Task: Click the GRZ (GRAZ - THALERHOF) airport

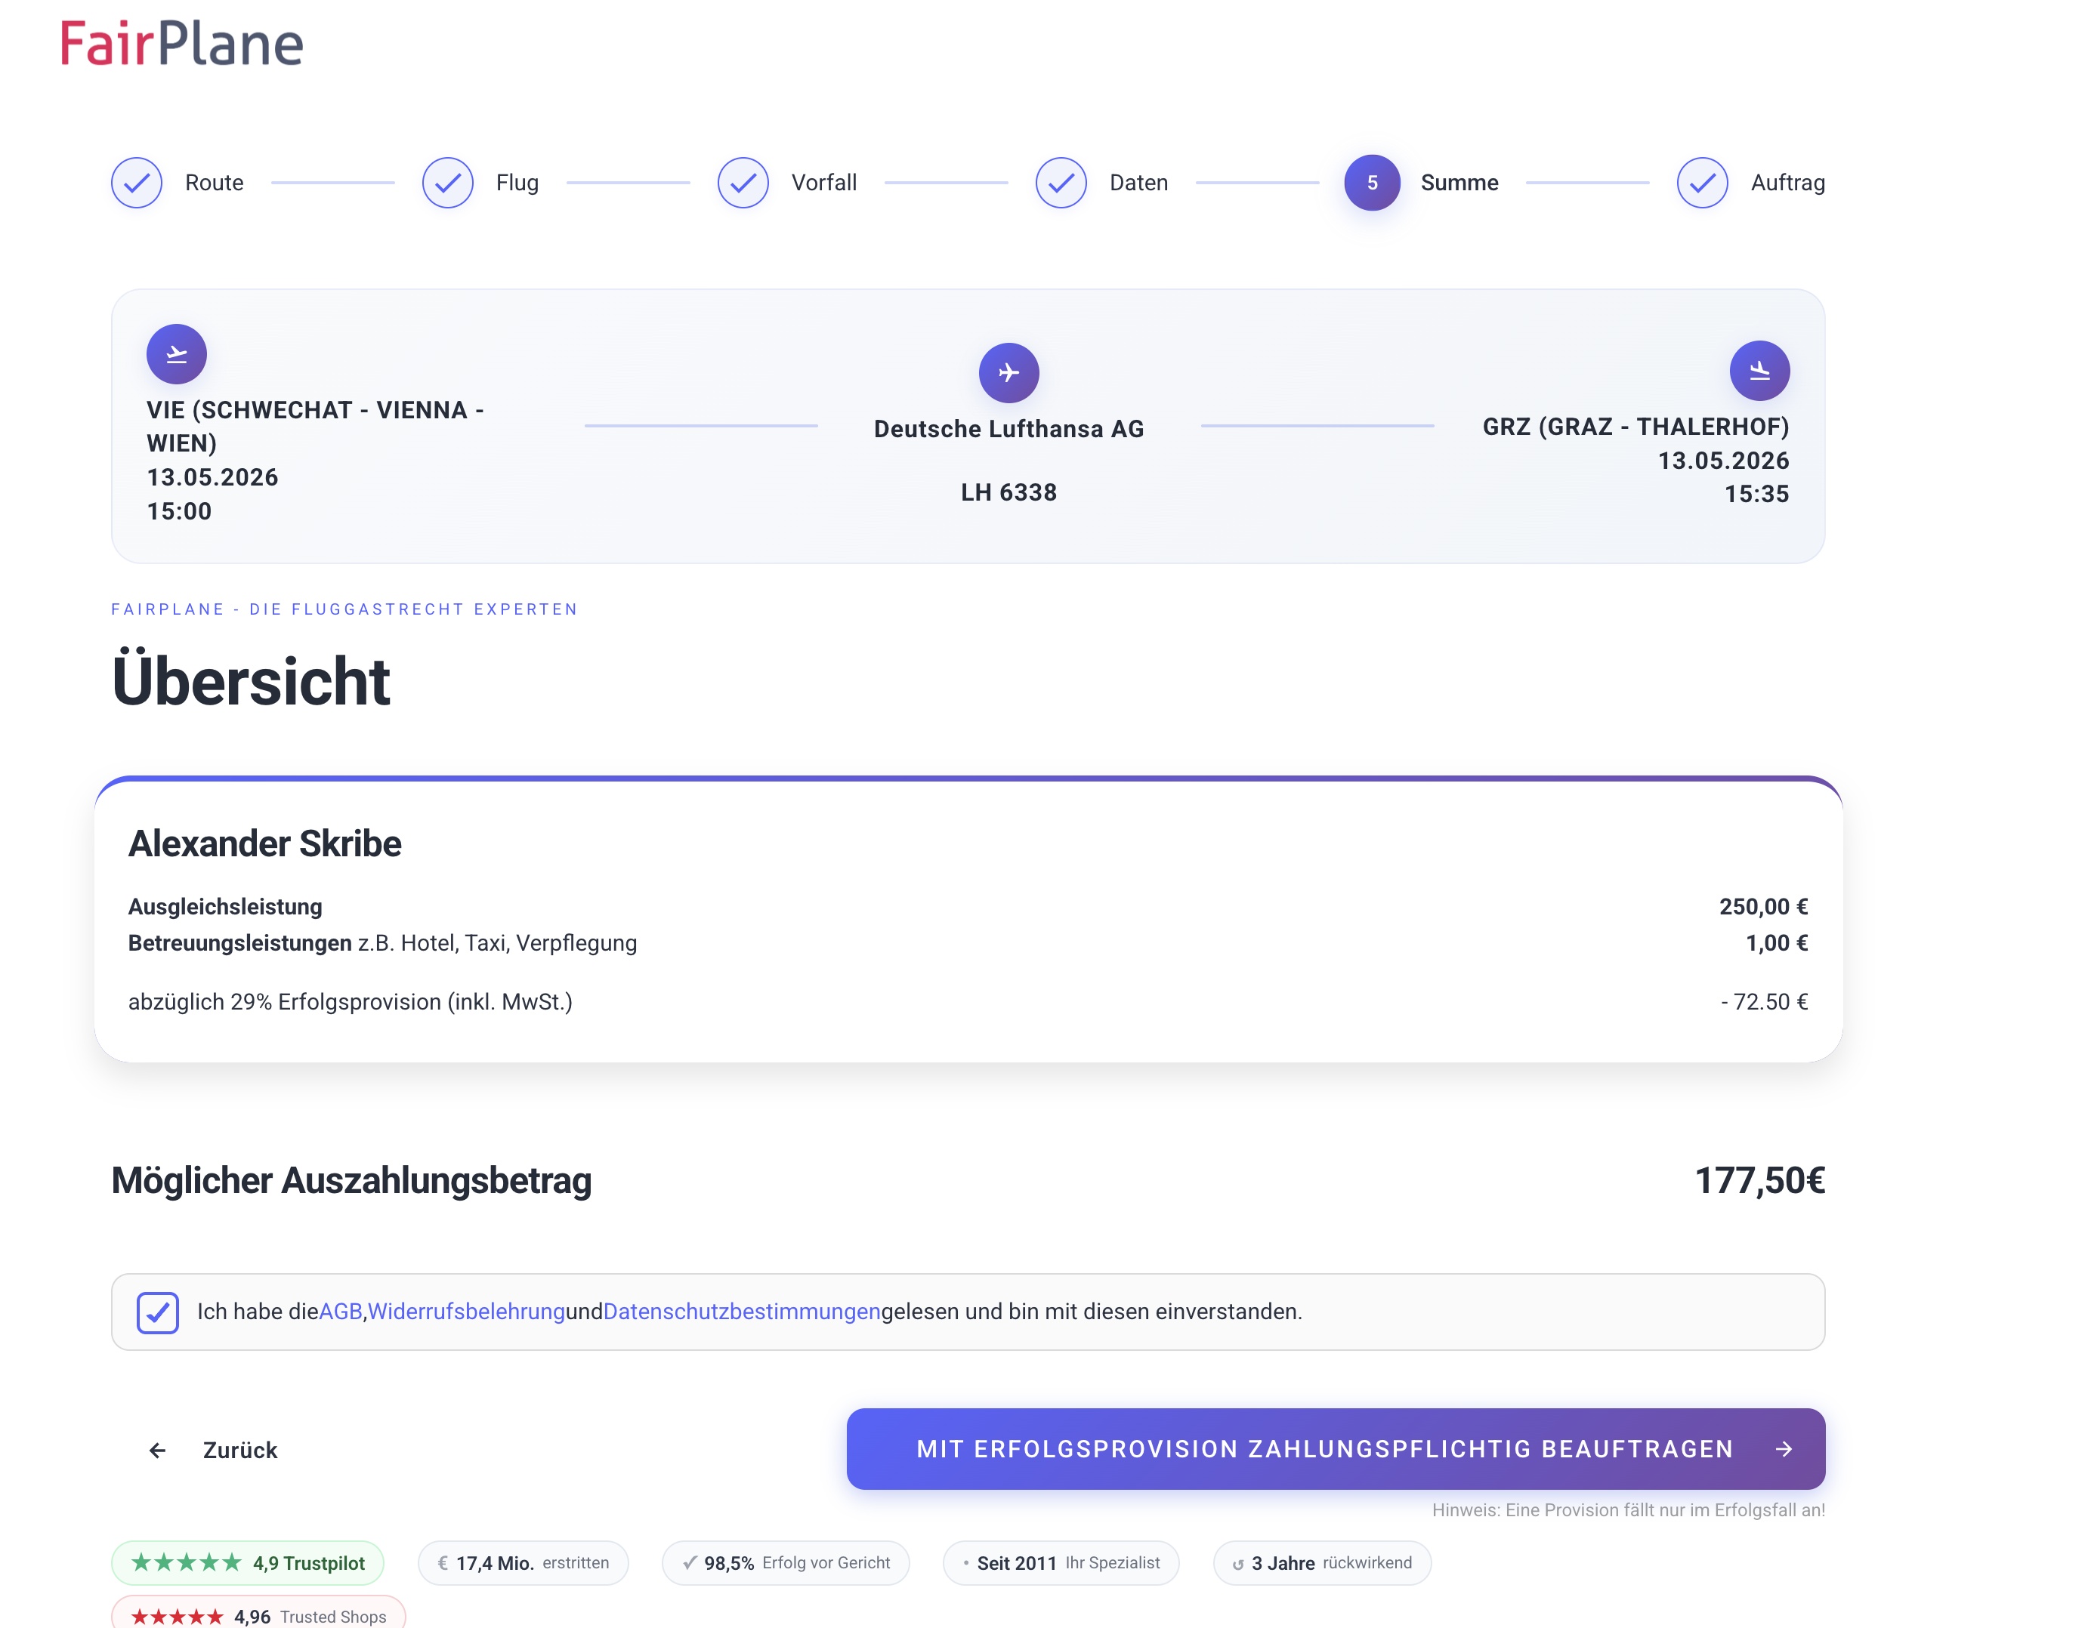Action: coord(1635,426)
